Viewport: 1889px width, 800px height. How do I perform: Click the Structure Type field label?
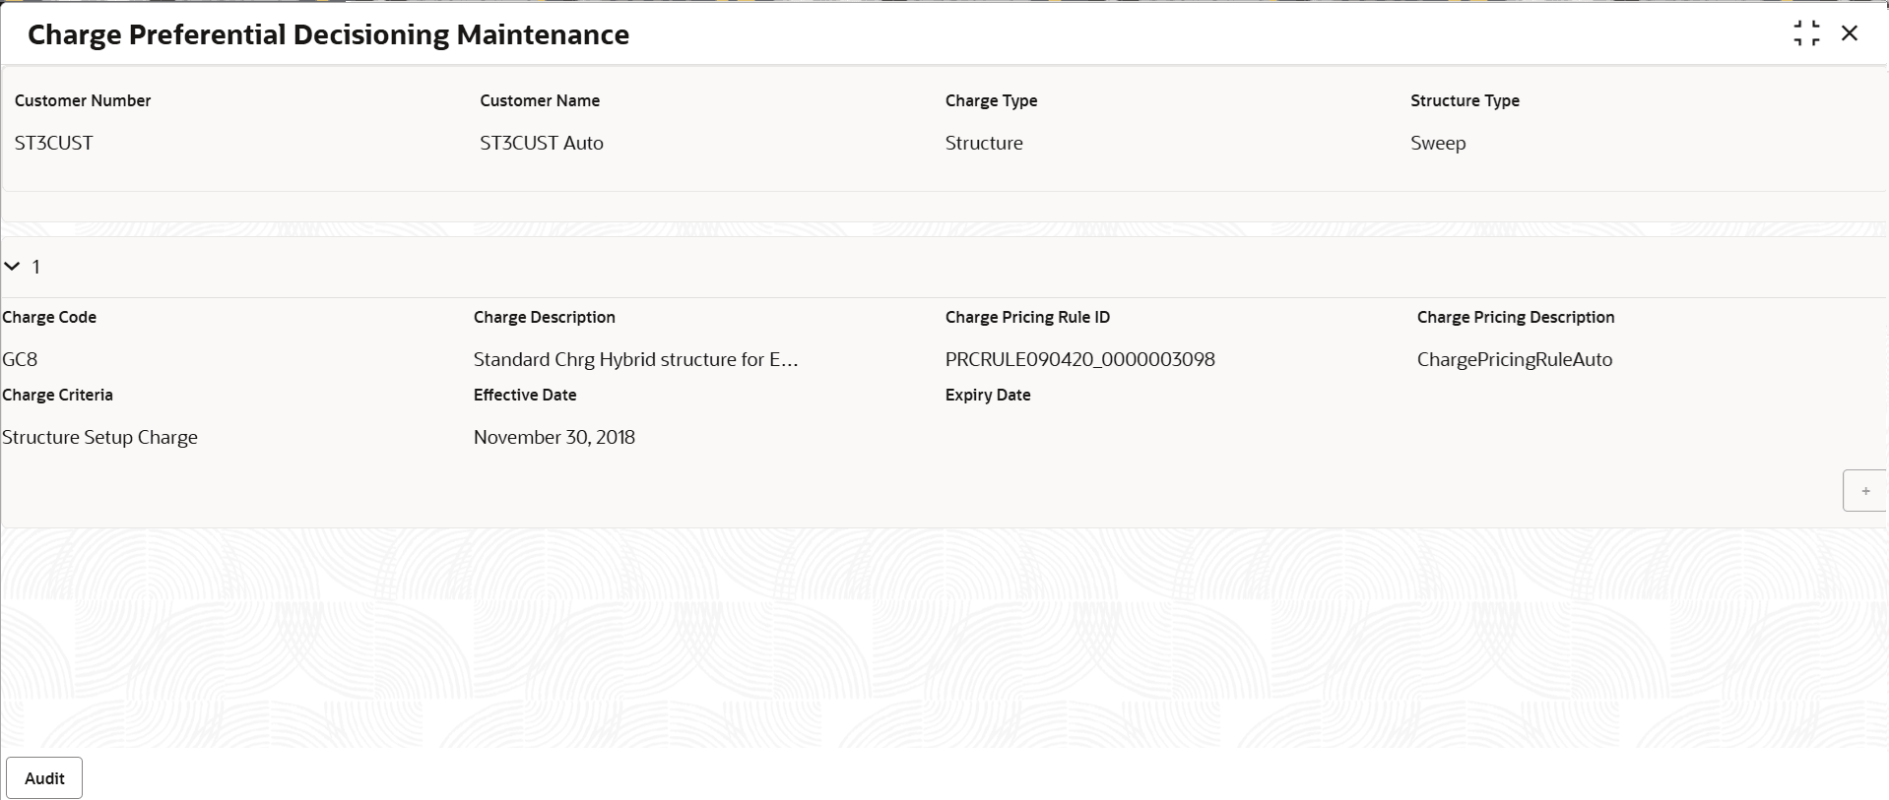tap(1465, 100)
